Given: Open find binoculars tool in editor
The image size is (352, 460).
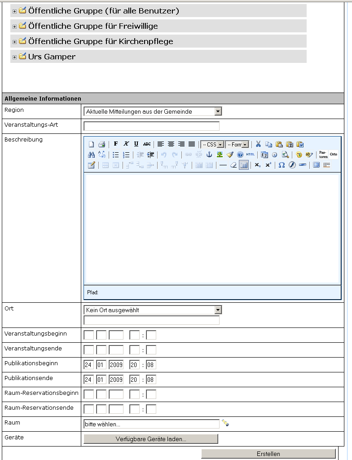Looking at the screenshot, I should pos(91,155).
